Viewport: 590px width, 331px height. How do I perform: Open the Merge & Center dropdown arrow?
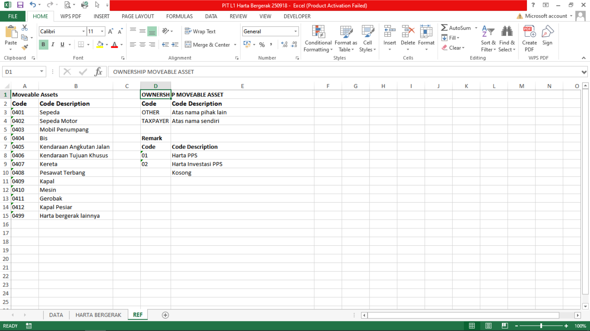click(x=235, y=45)
